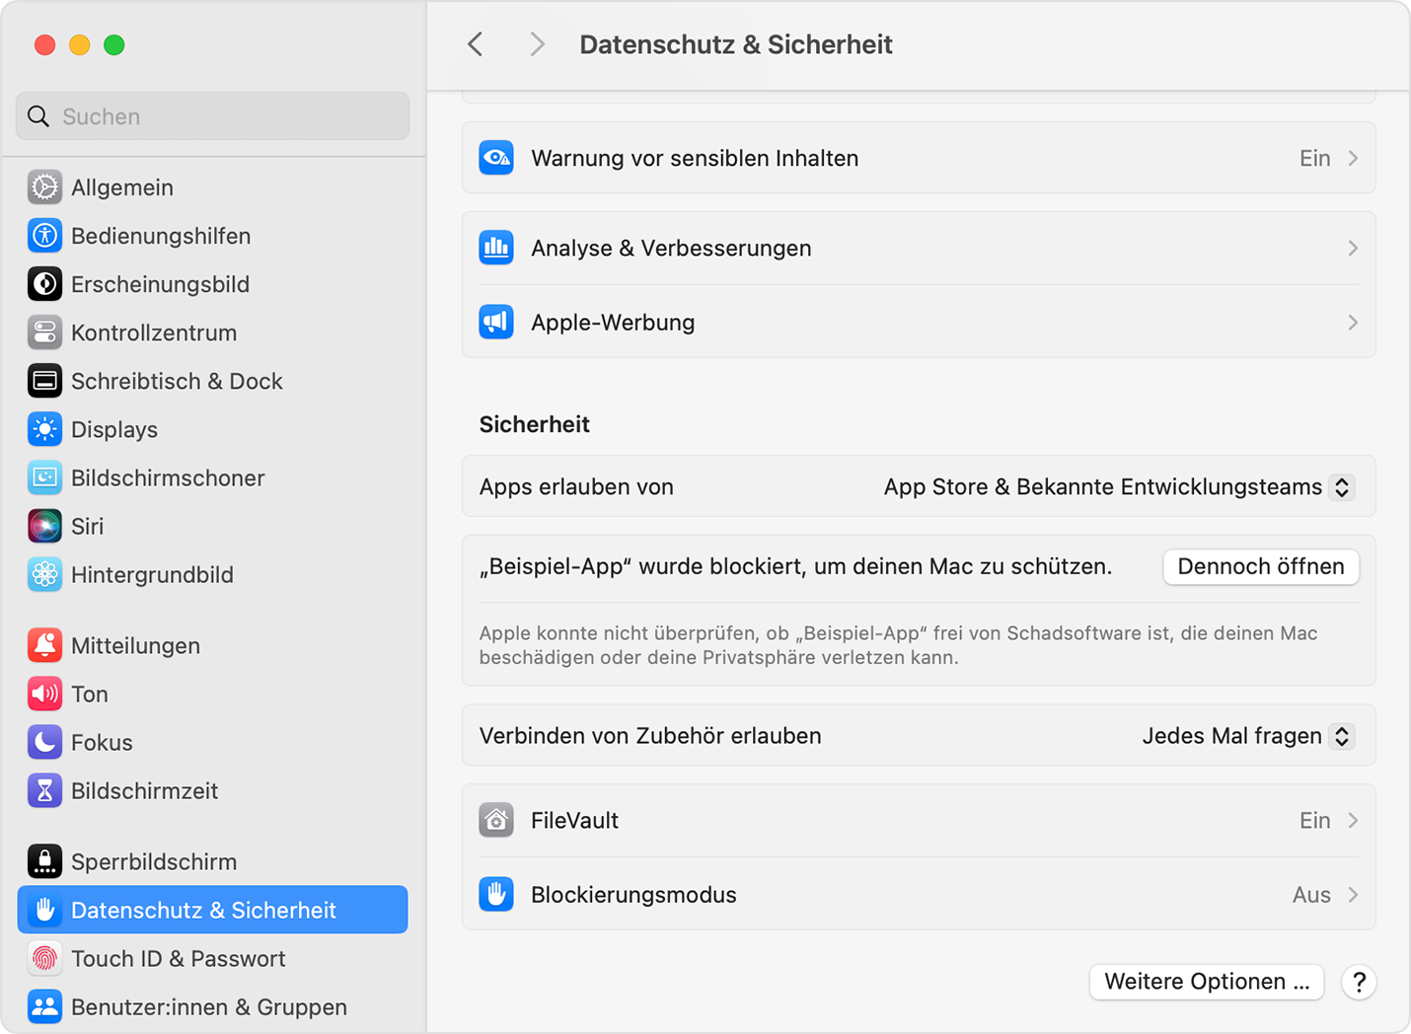Expand the Apple-Werbung row chevron
The image size is (1411, 1034).
click(x=1353, y=323)
